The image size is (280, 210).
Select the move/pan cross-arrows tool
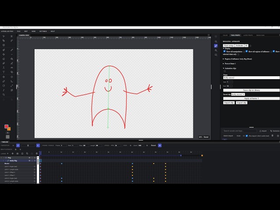pyautogui.click(x=3, y=77)
